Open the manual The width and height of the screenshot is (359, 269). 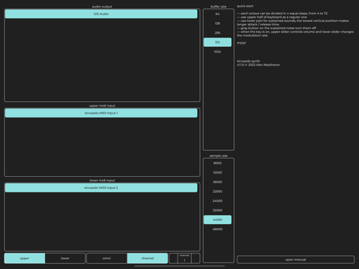(295, 260)
